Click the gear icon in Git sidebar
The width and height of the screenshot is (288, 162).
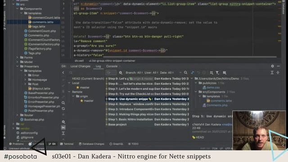(x=63, y=122)
